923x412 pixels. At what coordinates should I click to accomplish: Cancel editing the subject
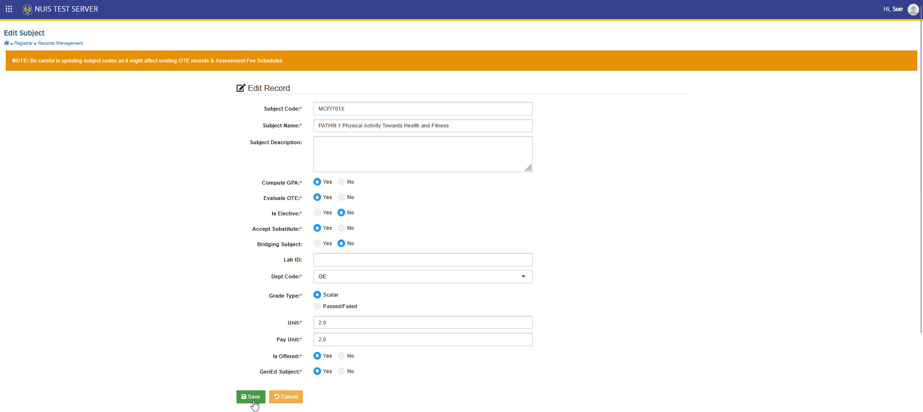(x=286, y=397)
